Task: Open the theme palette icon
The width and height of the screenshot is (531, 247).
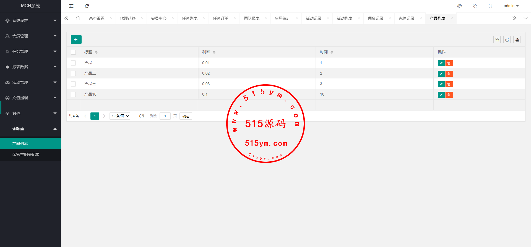Action: pos(460,6)
